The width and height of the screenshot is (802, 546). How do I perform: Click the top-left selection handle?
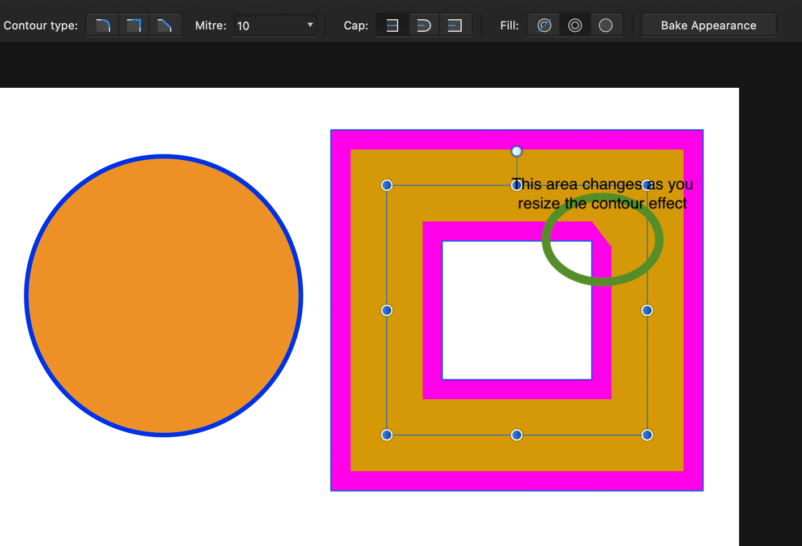point(387,185)
